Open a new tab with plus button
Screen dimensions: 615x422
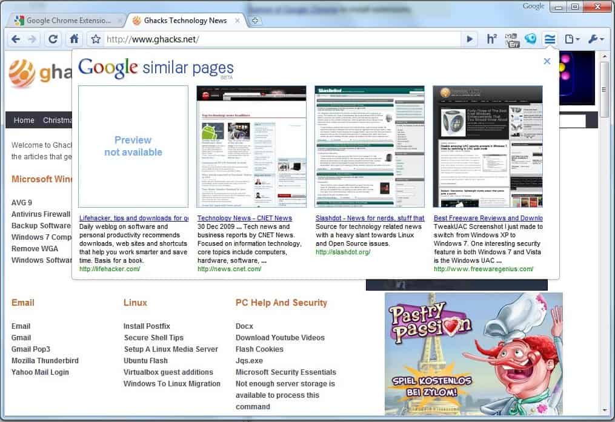click(x=256, y=21)
